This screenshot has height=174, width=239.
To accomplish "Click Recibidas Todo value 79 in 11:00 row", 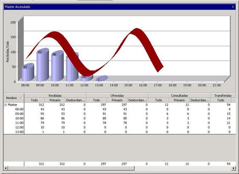I will [42, 123].
